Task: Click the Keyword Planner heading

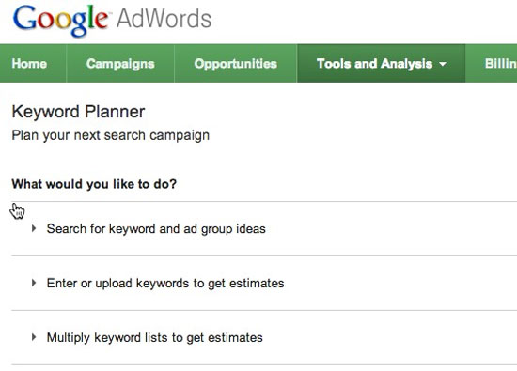Action: [x=78, y=112]
